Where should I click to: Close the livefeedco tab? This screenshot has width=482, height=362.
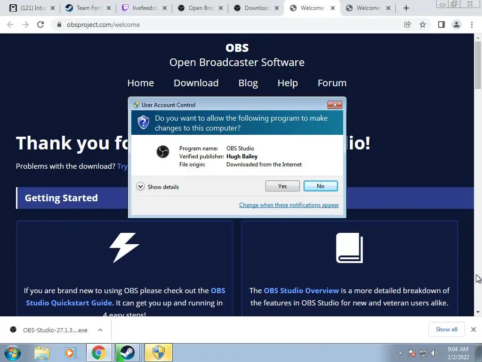[x=165, y=8]
